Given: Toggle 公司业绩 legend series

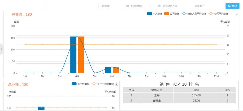Looking at the screenshot, I should click(172, 14).
